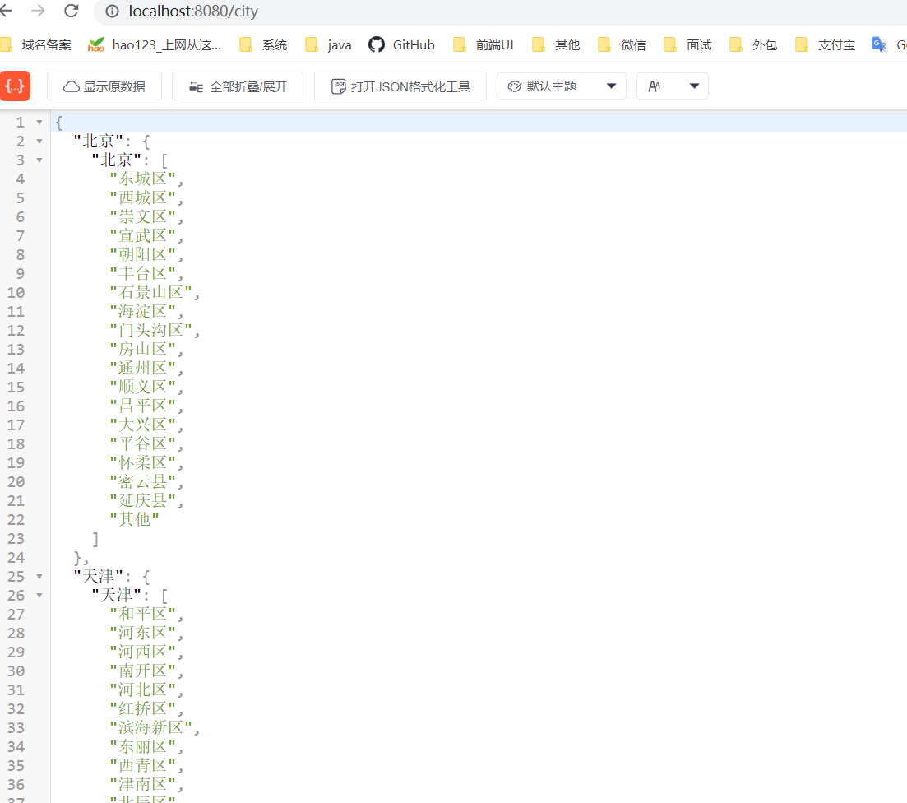Click the "红桥区" value

(143, 708)
